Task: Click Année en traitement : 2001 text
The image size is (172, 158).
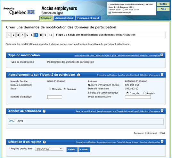Action: coord(149,133)
